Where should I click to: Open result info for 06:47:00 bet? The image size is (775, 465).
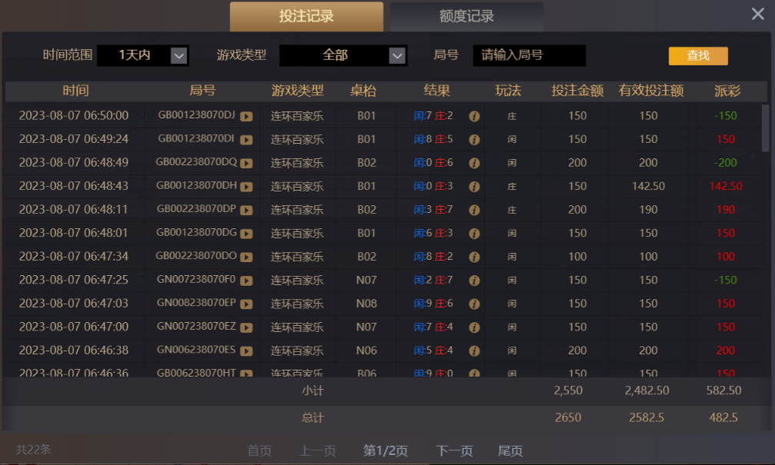tap(474, 327)
